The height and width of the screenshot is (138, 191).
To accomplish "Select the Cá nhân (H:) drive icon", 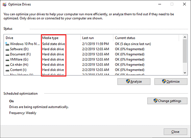I will point(7,65).
